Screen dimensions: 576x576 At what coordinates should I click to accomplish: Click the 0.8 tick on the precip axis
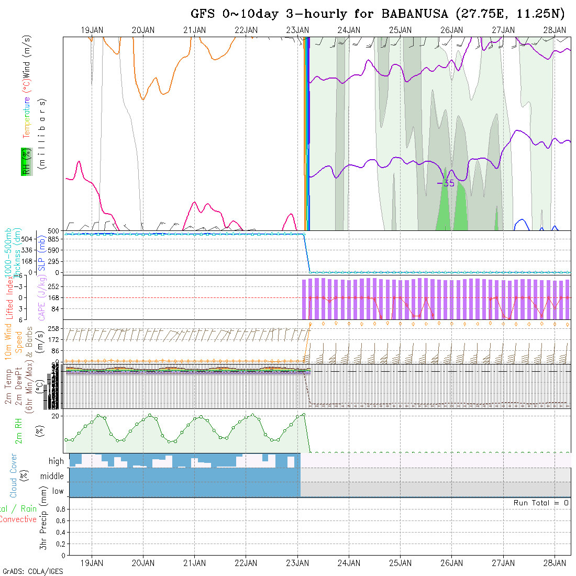[60, 509]
